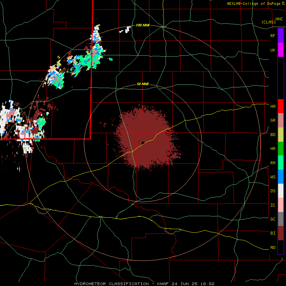The width and height of the screenshot is (286, 286).
Task: Click the BI legend label
Action: point(273,233)
